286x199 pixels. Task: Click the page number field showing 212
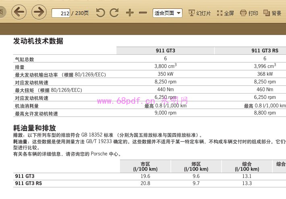pyautogui.click(x=61, y=13)
